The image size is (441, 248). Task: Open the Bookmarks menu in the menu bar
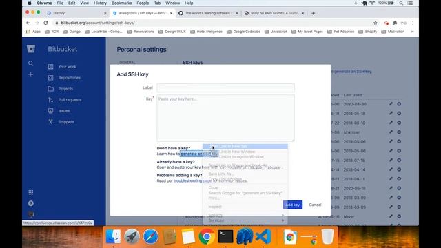coord(121,3)
